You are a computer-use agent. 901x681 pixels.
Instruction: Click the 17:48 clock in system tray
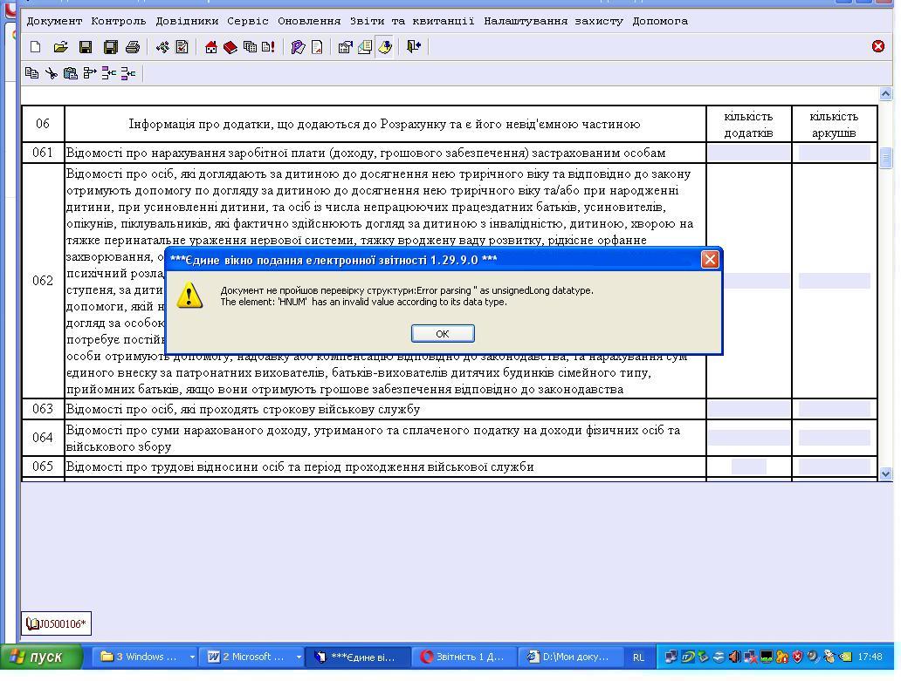pyautogui.click(x=870, y=657)
